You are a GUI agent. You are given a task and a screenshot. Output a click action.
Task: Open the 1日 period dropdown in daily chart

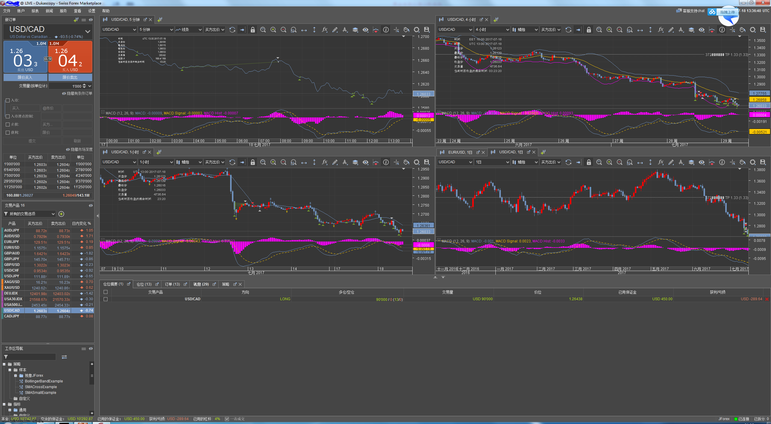pyautogui.click(x=492, y=162)
